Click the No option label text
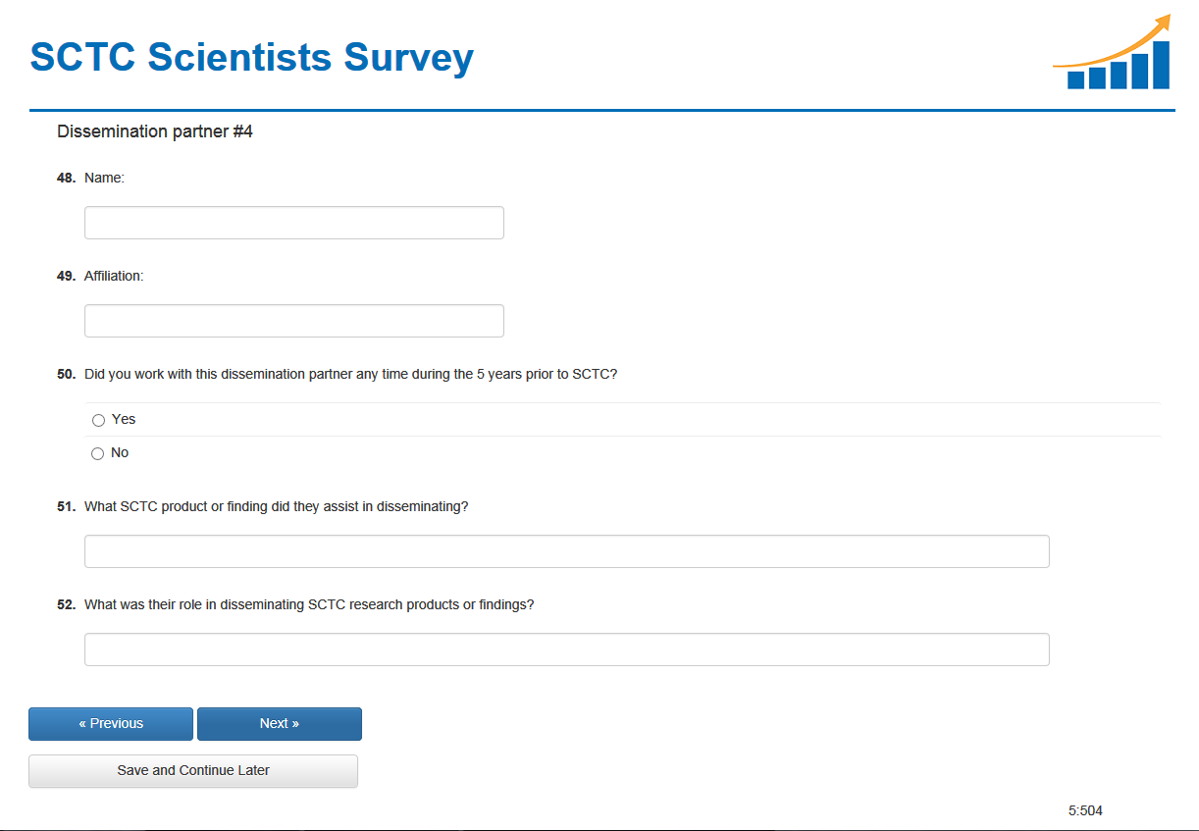This screenshot has width=1199, height=831. coord(120,452)
